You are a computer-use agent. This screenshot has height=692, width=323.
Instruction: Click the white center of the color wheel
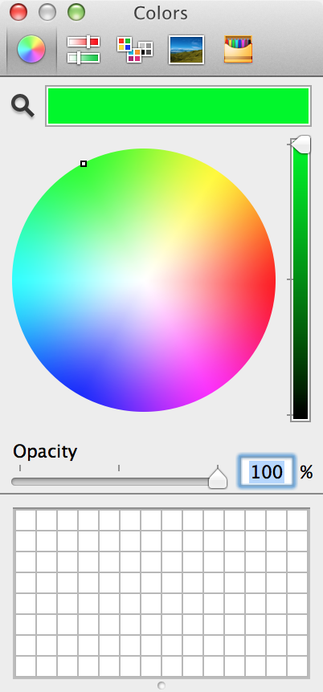[144, 280]
